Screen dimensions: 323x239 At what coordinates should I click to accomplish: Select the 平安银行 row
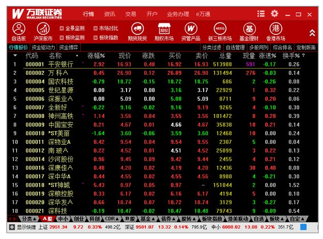pos(156,64)
